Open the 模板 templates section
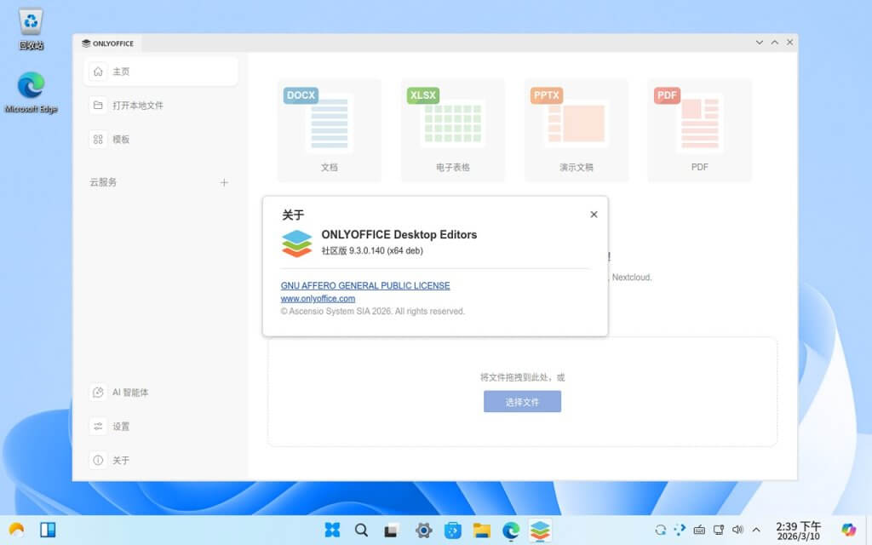 point(161,140)
